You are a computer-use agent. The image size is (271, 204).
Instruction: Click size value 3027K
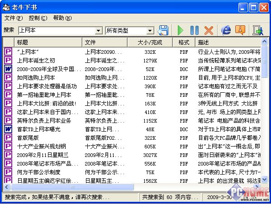point(150,155)
